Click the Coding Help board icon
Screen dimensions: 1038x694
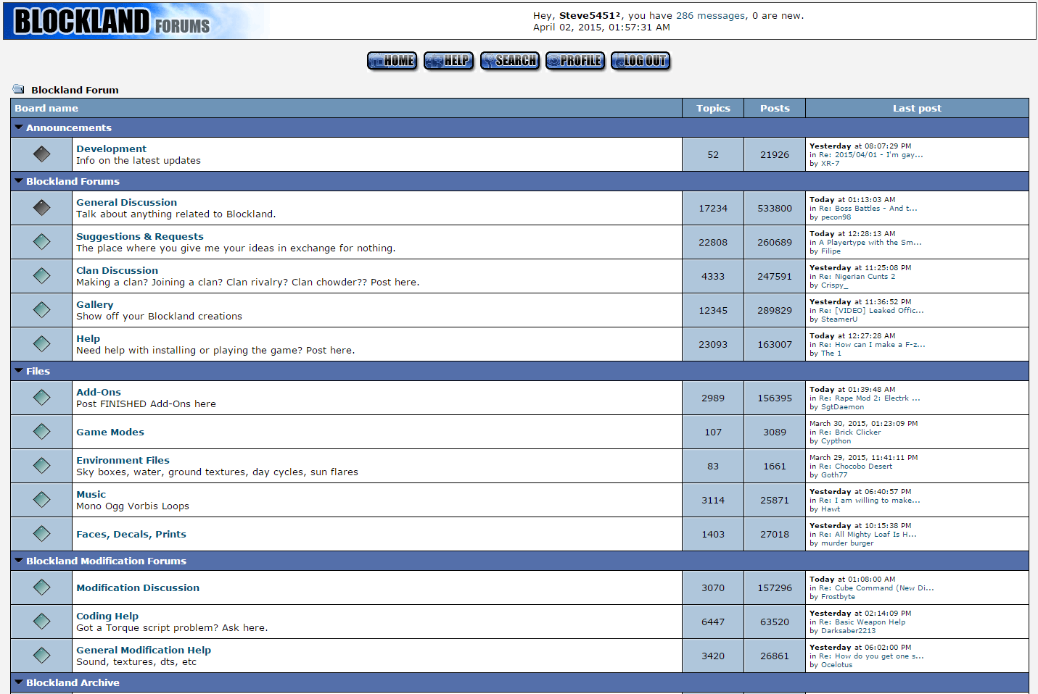point(41,622)
